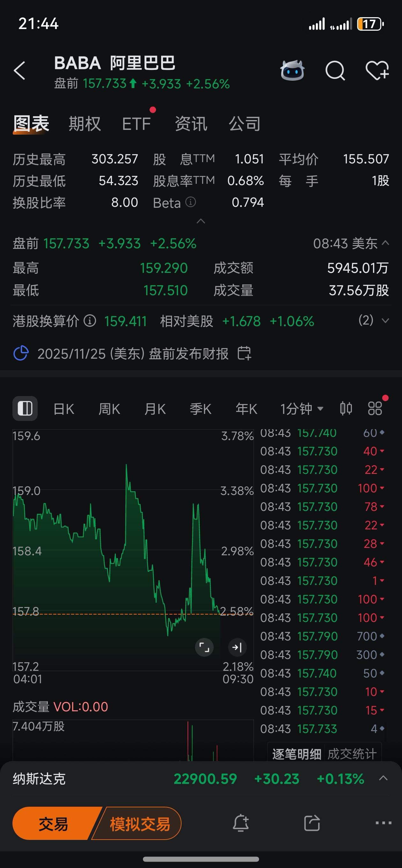This screenshot has width=402, height=868.
Task: Tap the 历史最高 value 303.257
Action: 115,159
